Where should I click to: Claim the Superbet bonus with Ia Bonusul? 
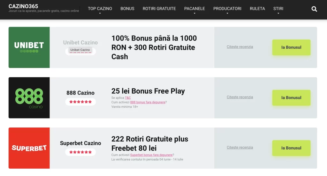tap(291, 148)
